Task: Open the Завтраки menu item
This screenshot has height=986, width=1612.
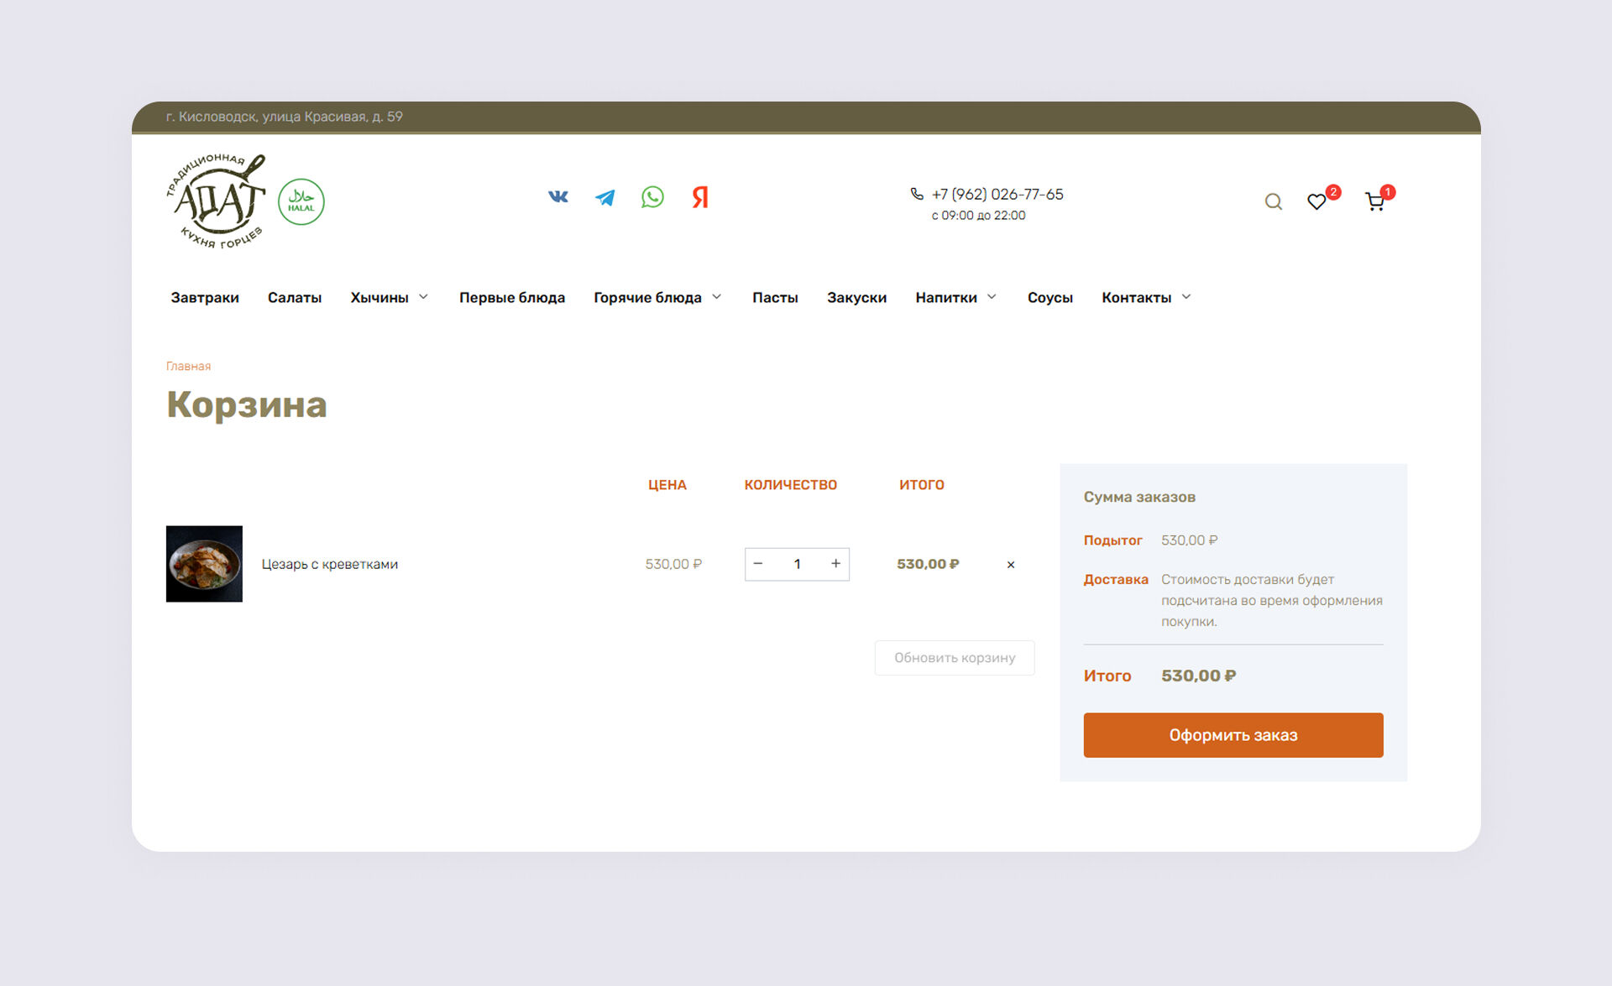Action: [205, 297]
